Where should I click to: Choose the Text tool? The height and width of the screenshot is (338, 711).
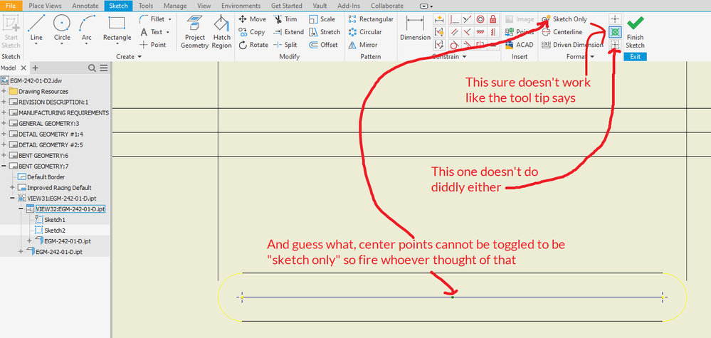152,32
